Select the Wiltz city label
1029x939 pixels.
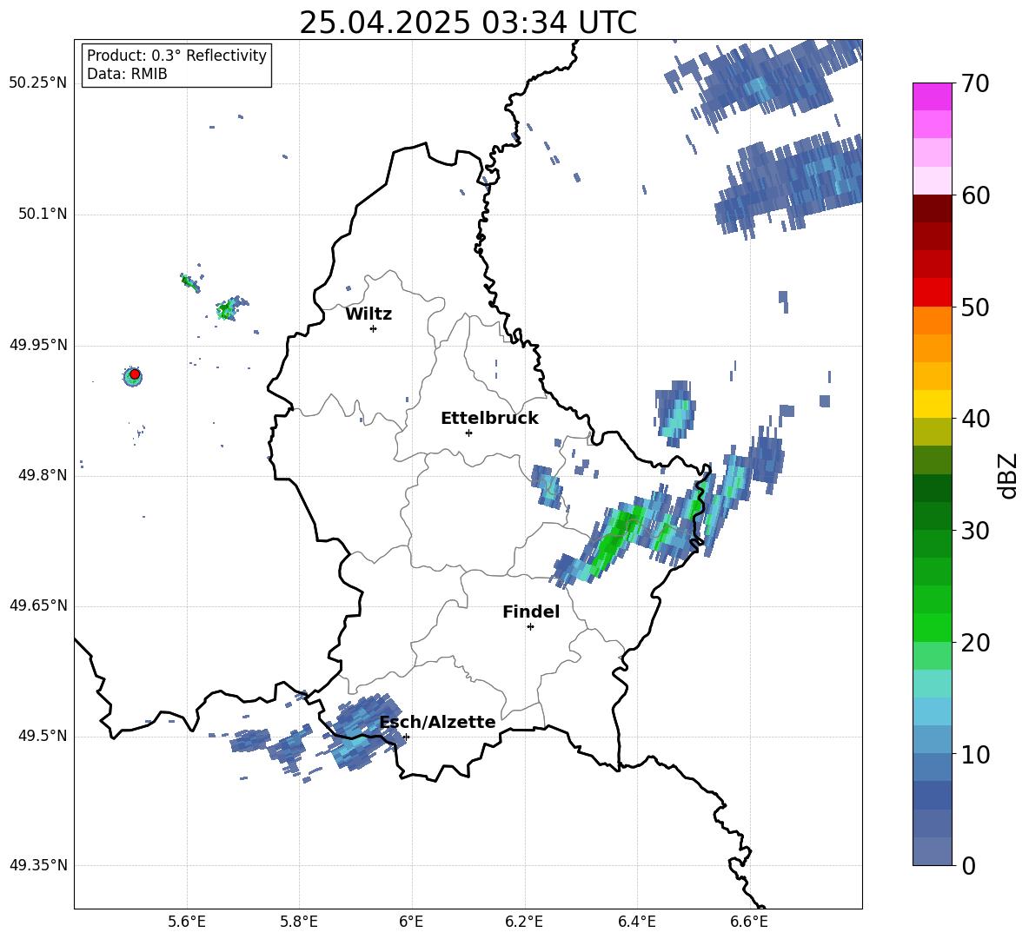[x=368, y=314]
